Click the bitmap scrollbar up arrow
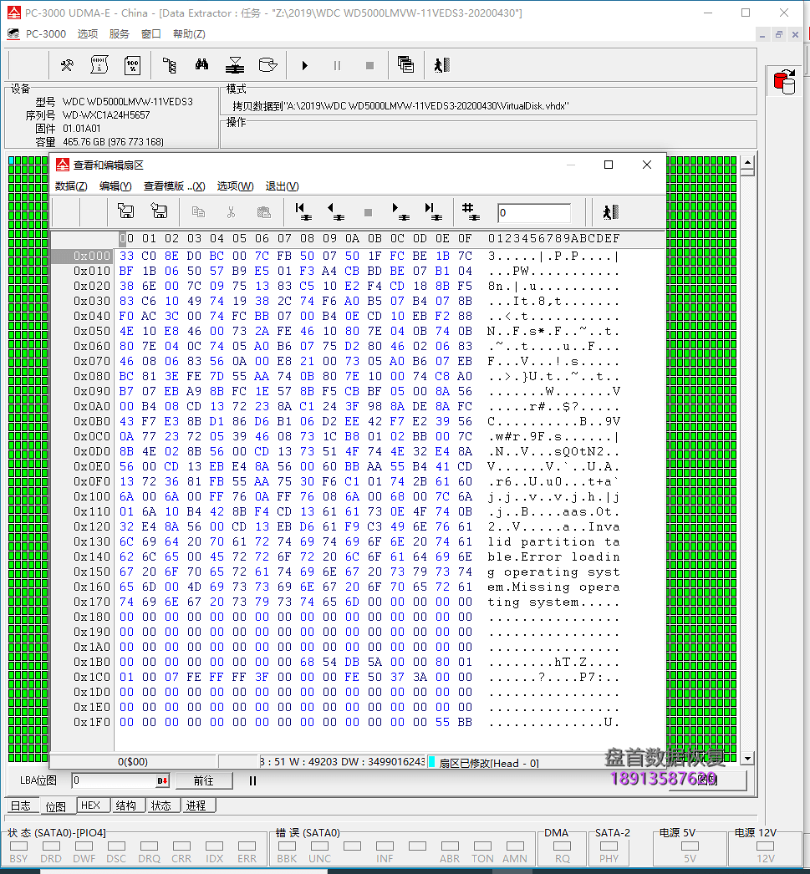Screen dimensions: 810x874 tap(747, 163)
